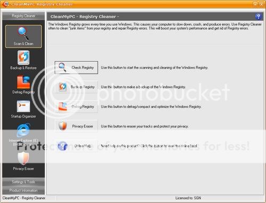266x203 pixels.
Task: Click the Licensed to: SGN status text
Action: (x=188, y=198)
